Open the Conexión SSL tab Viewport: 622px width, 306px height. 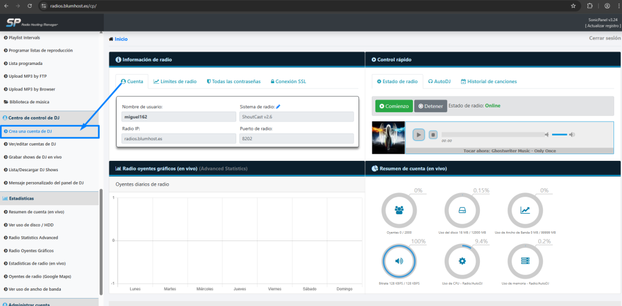click(289, 81)
